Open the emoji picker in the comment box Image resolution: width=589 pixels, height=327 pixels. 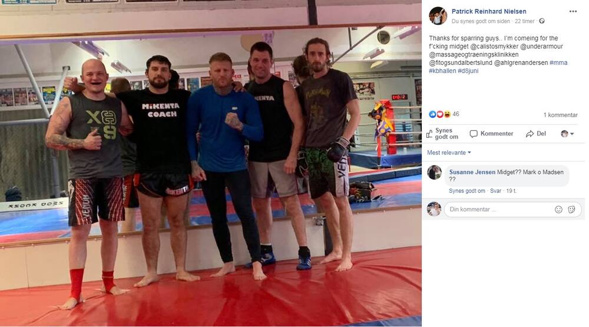(558, 209)
